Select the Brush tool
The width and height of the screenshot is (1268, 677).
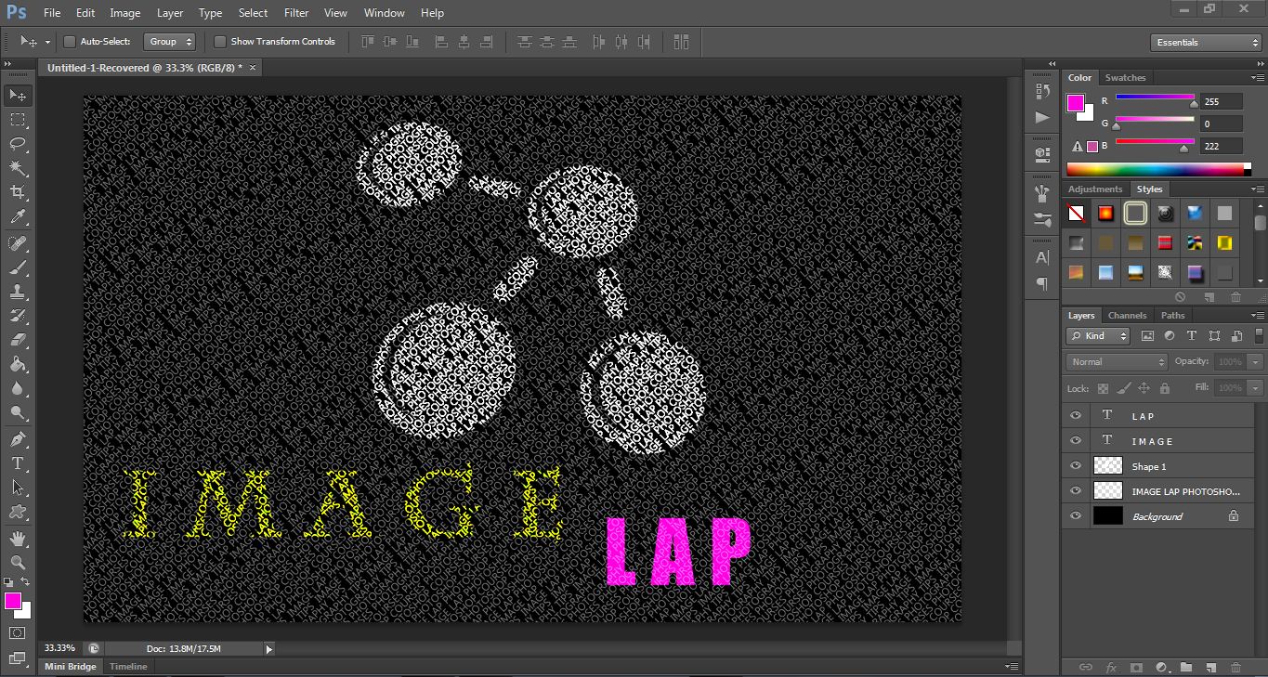tap(18, 267)
